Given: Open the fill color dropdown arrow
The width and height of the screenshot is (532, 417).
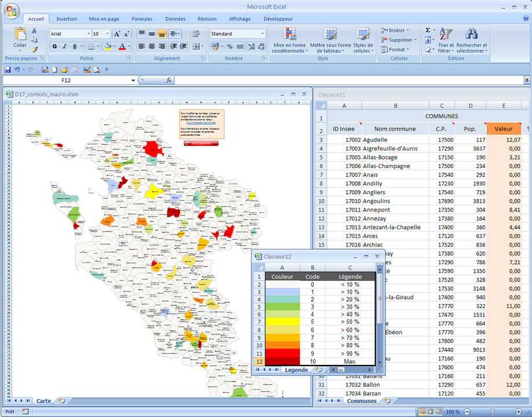Looking at the screenshot, I should [115, 46].
